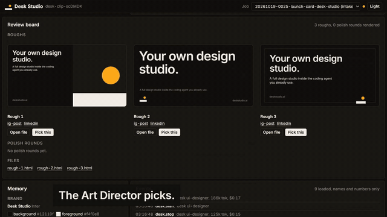Image resolution: width=387 pixels, height=217 pixels.
Task: Open the rough-1.html file link
Action: (x=20, y=168)
